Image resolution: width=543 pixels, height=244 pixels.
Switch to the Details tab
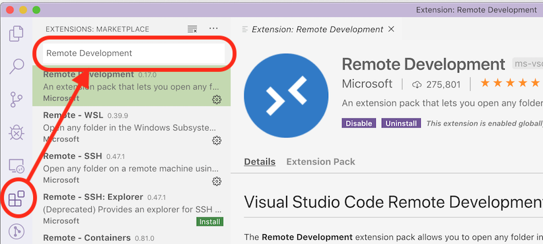coord(260,162)
